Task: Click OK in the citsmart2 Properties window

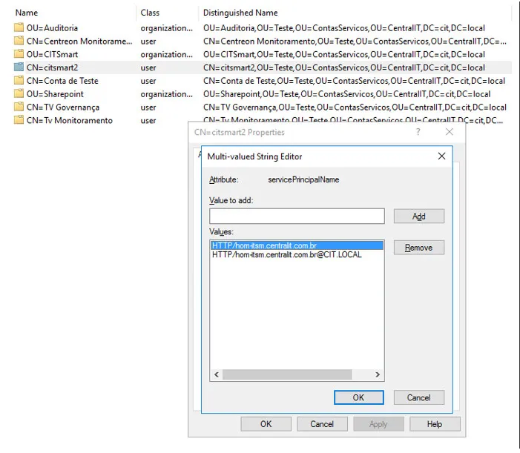Action: 266,424
